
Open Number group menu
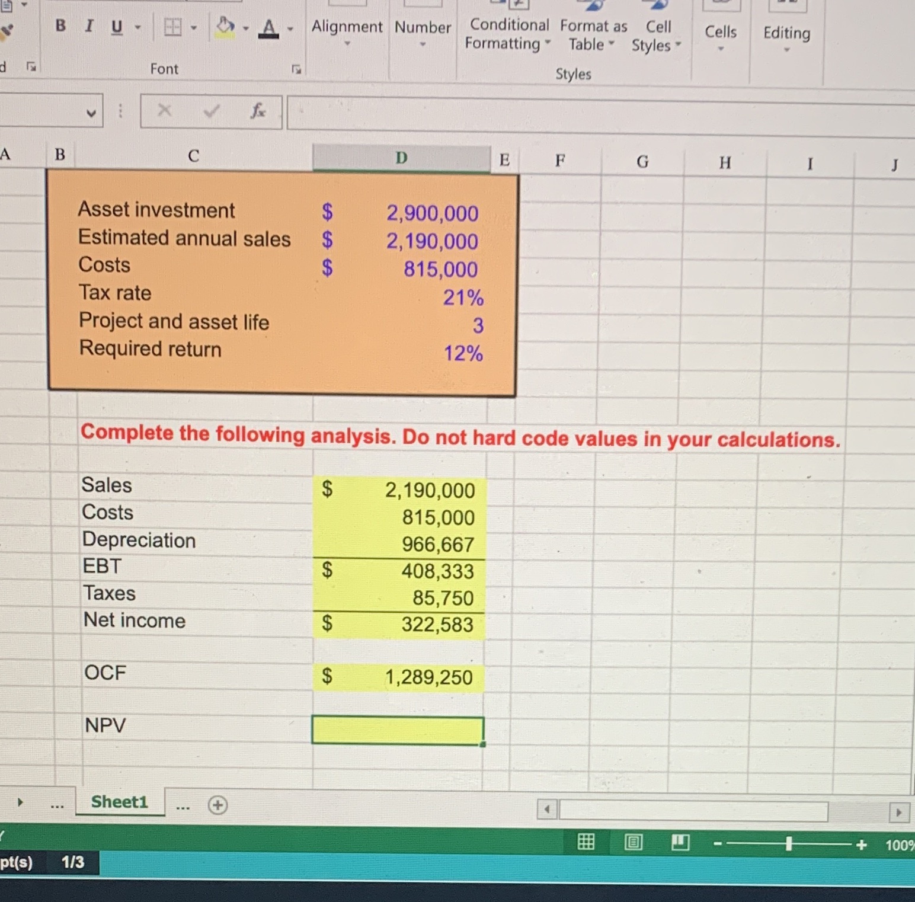[x=423, y=33]
